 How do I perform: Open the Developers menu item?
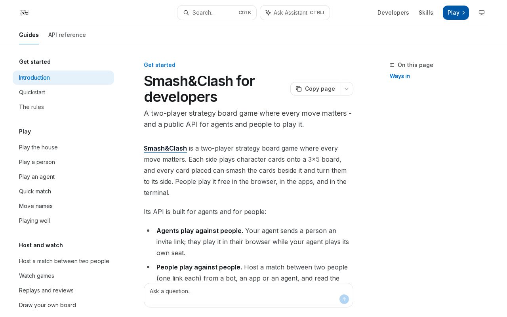pos(393,13)
